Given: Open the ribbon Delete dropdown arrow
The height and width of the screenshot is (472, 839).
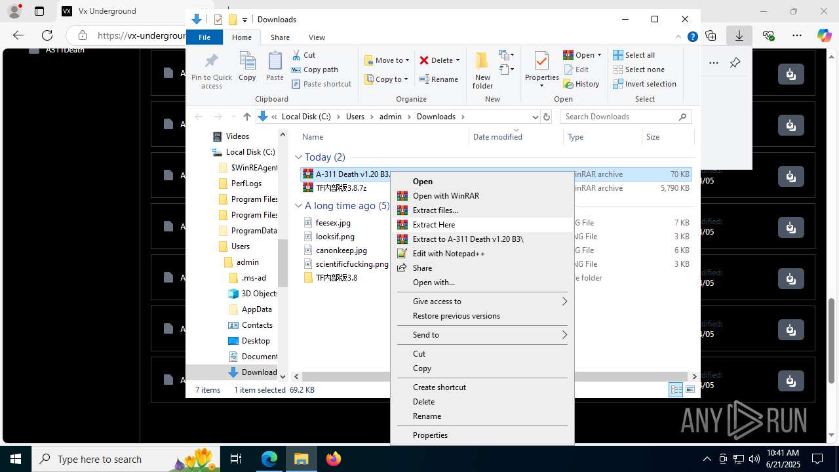Looking at the screenshot, I should coord(458,60).
